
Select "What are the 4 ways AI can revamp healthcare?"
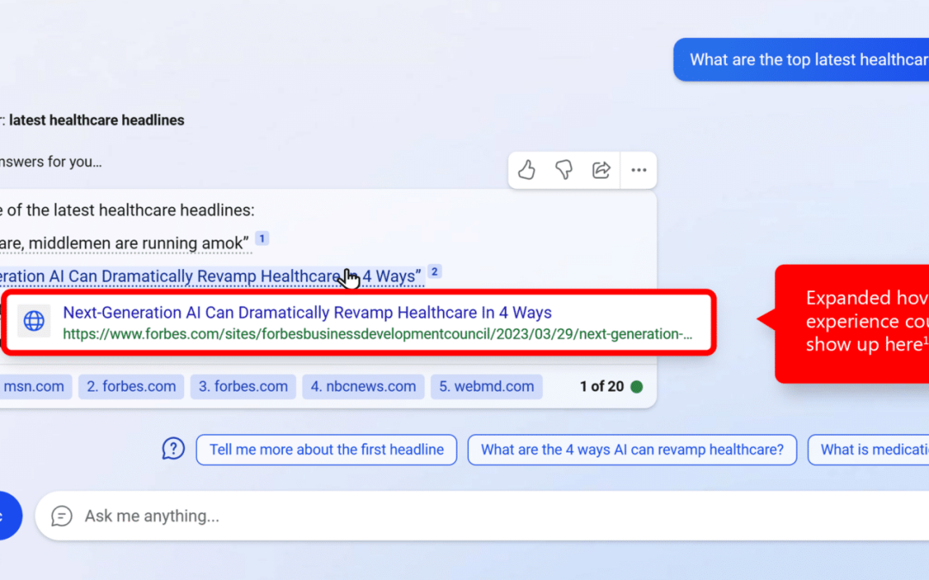click(x=631, y=449)
